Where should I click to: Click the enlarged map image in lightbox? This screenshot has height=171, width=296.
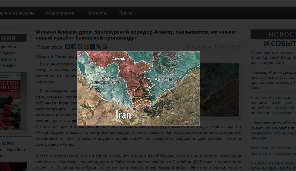coord(138,88)
